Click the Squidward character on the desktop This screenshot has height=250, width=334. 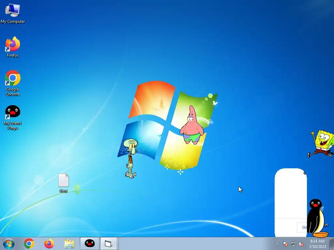(130, 159)
